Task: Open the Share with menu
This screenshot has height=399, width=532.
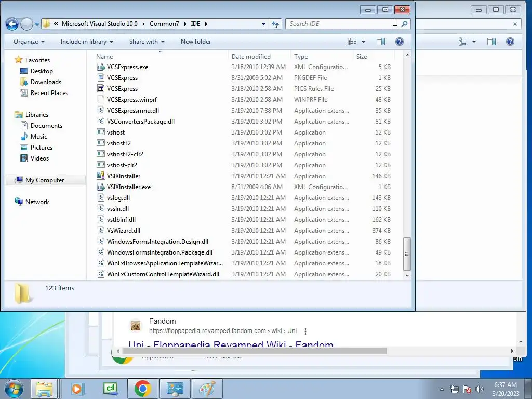Action: click(147, 42)
